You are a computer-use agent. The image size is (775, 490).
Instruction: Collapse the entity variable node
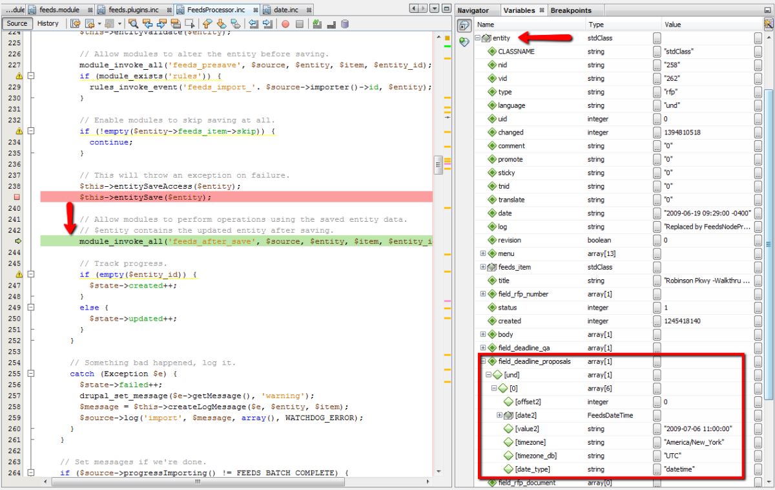click(x=478, y=38)
